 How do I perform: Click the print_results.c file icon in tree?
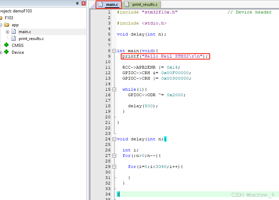13,38
